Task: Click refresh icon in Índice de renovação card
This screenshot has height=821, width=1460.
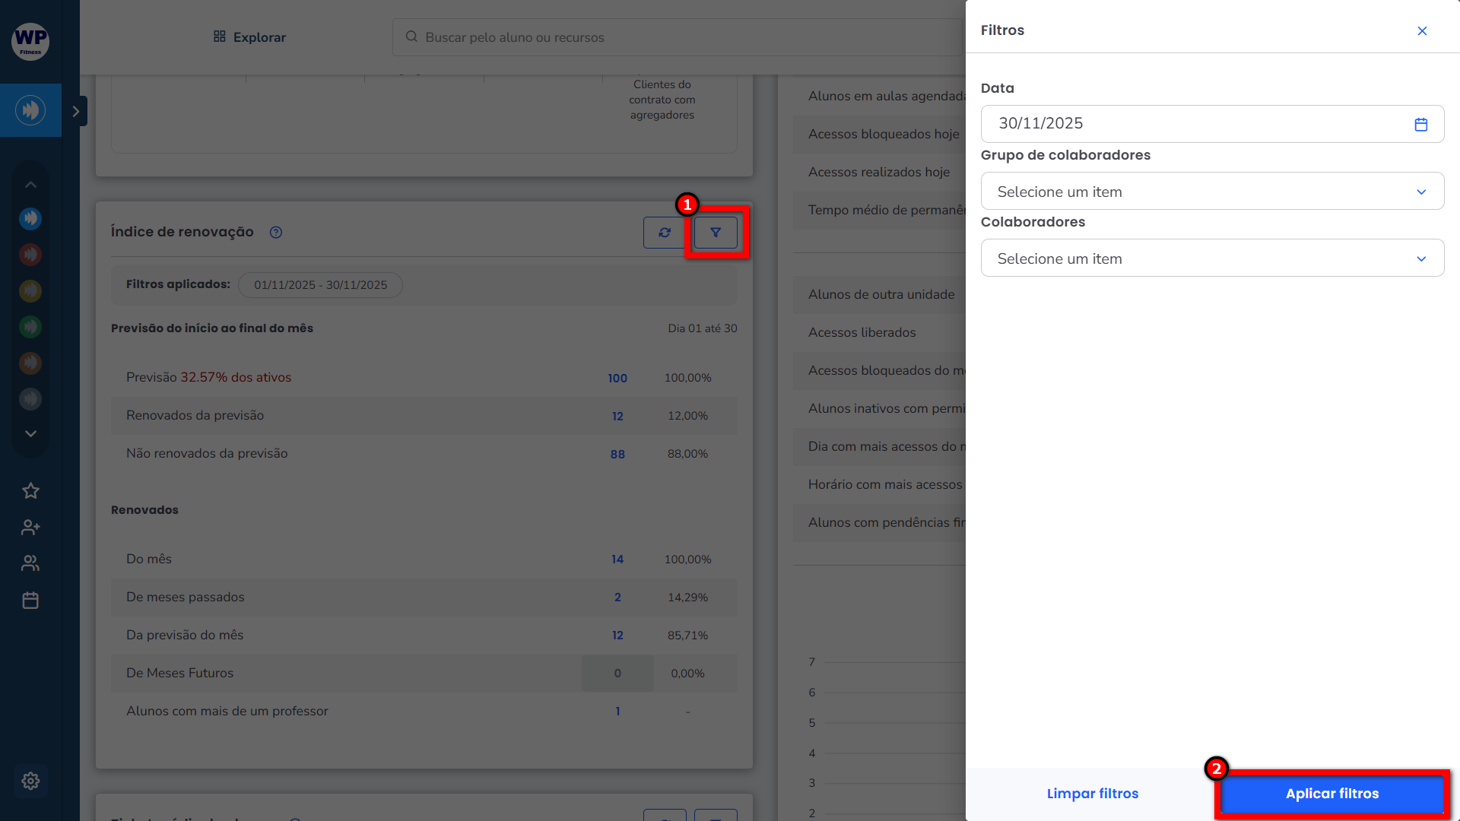Action: tap(665, 233)
